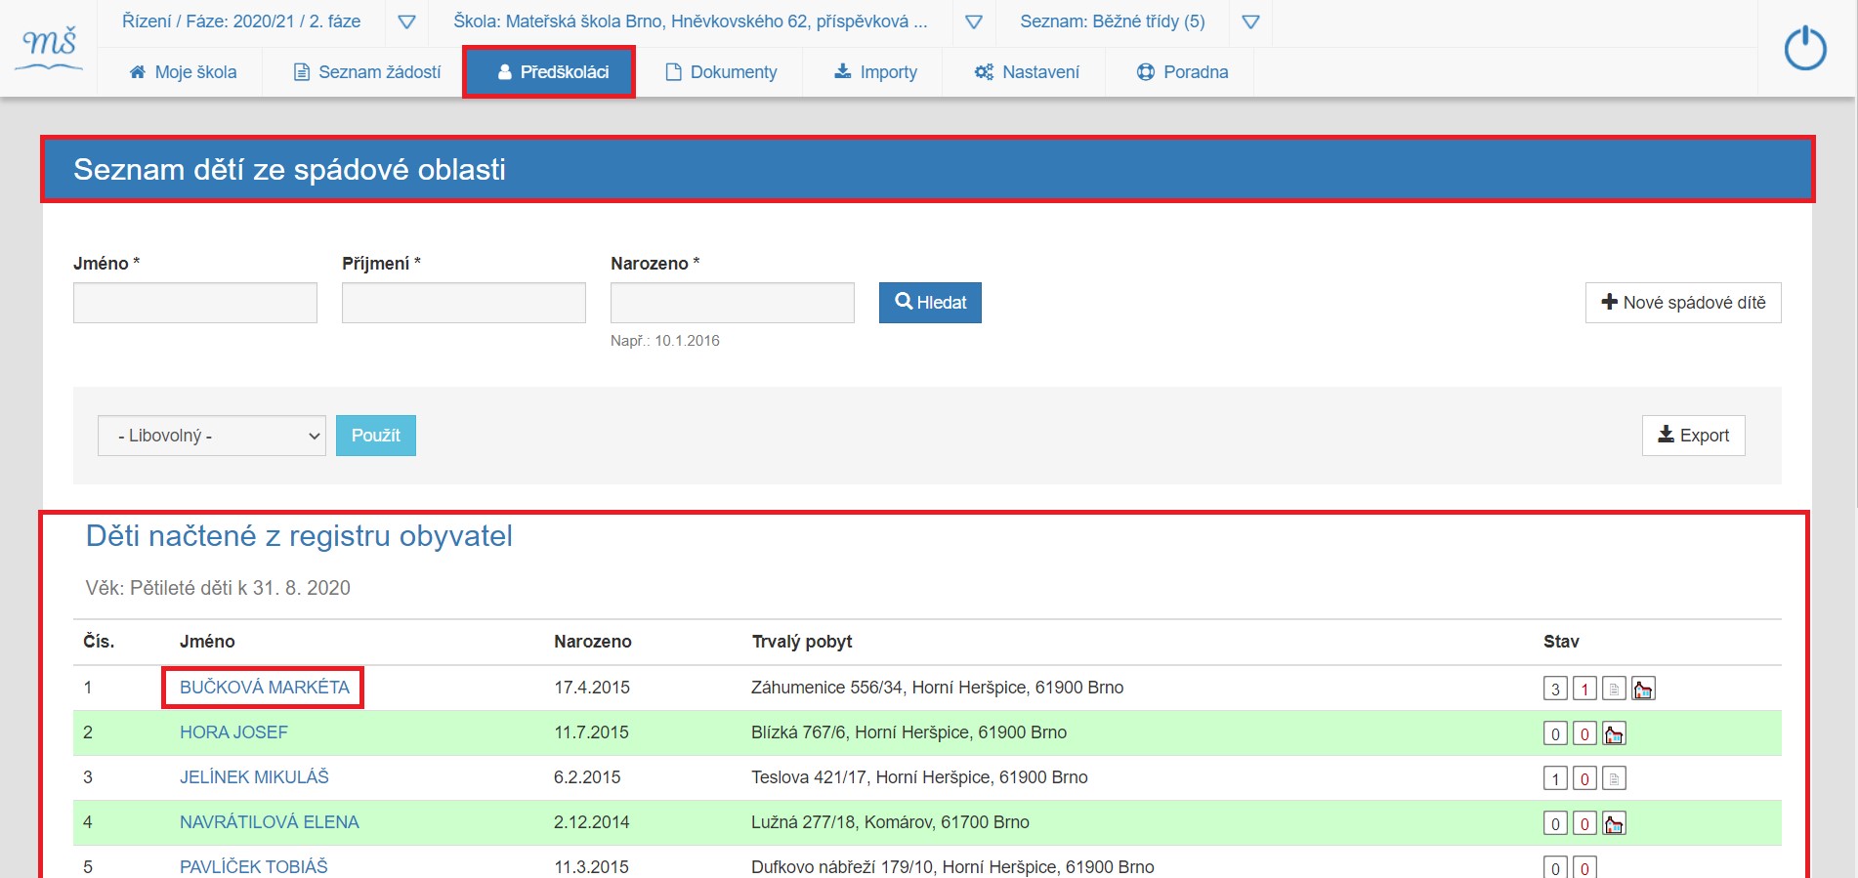Click birth date 17.4.2015 cell

(x=592, y=688)
